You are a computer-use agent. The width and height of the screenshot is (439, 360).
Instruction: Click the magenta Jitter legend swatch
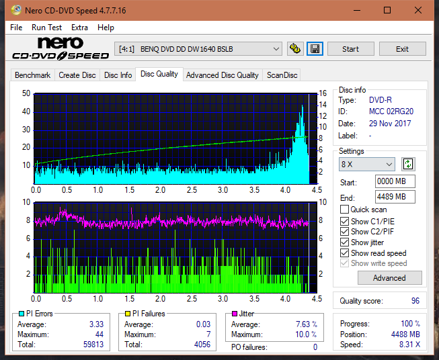click(235, 314)
